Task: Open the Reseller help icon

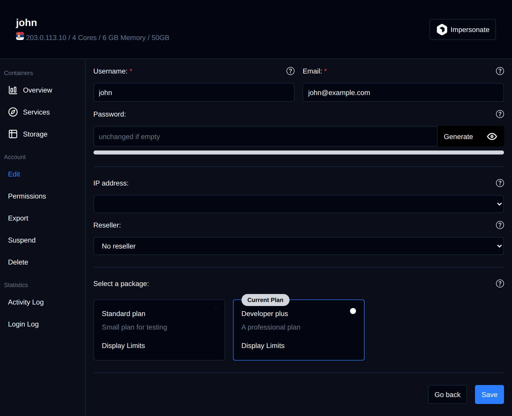Action: click(x=500, y=225)
